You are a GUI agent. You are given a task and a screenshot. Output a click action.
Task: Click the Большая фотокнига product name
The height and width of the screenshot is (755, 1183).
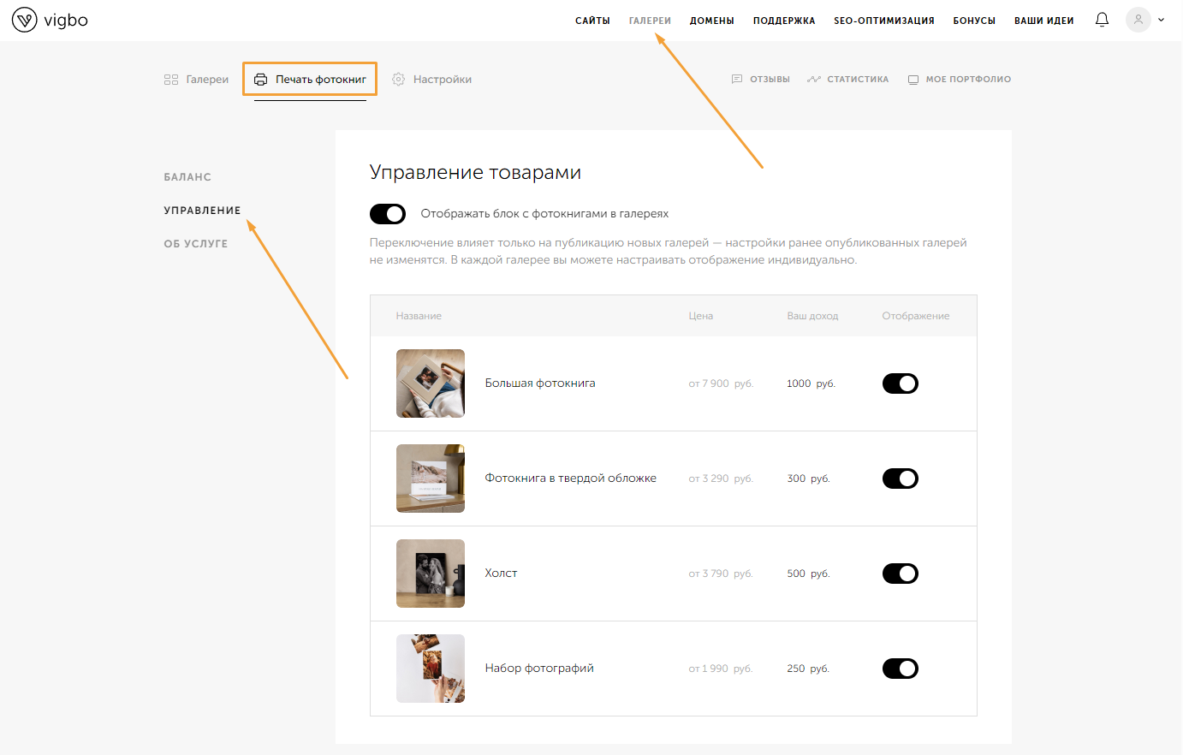(540, 383)
